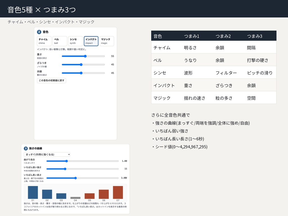
Task: Click the 55 value beside the 重さ slider
Action: (x=112, y=56)
